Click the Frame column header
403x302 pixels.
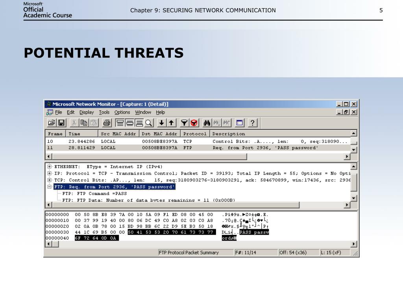(55, 134)
